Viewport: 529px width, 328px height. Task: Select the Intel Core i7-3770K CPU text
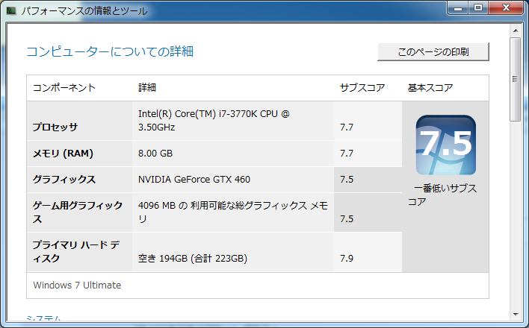click(214, 121)
